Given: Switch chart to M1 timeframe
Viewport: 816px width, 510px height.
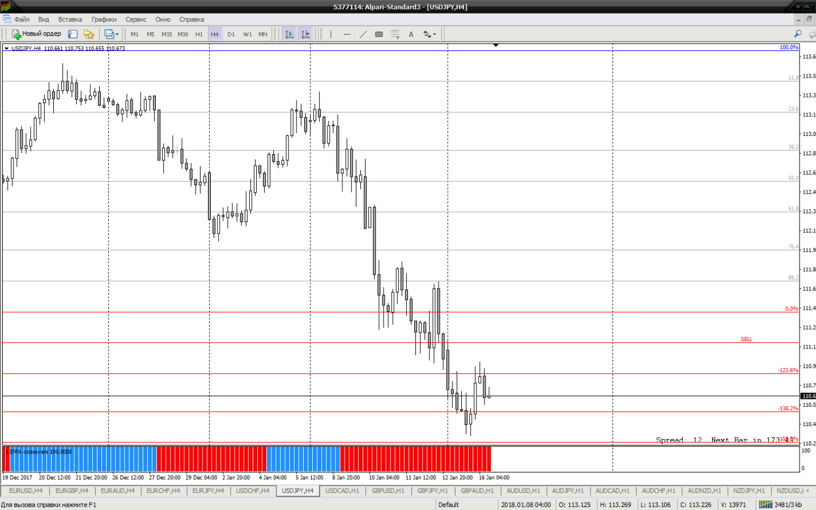Looking at the screenshot, I should click(134, 34).
